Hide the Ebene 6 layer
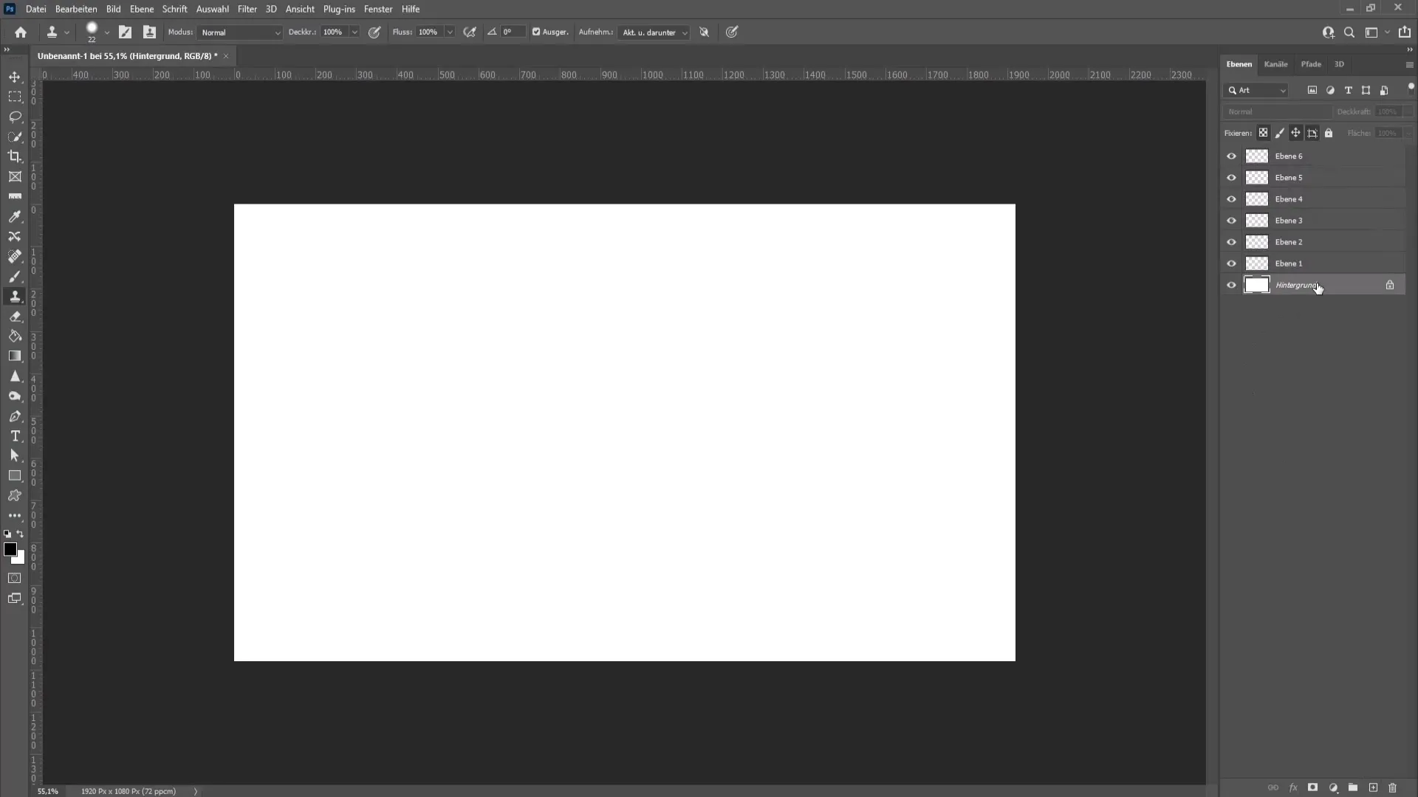1418x797 pixels. [x=1231, y=156]
